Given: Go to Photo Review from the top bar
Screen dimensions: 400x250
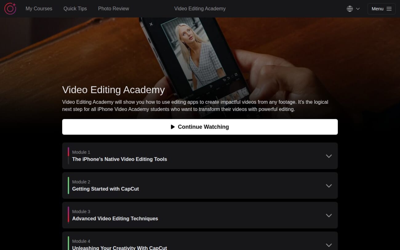Looking at the screenshot, I should point(113,9).
